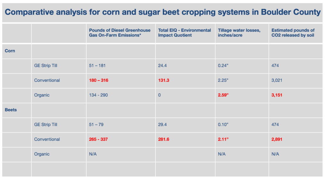This screenshot has height=181, width=327.
Task: Select the red 265 - 337 value
Action: tap(98, 139)
